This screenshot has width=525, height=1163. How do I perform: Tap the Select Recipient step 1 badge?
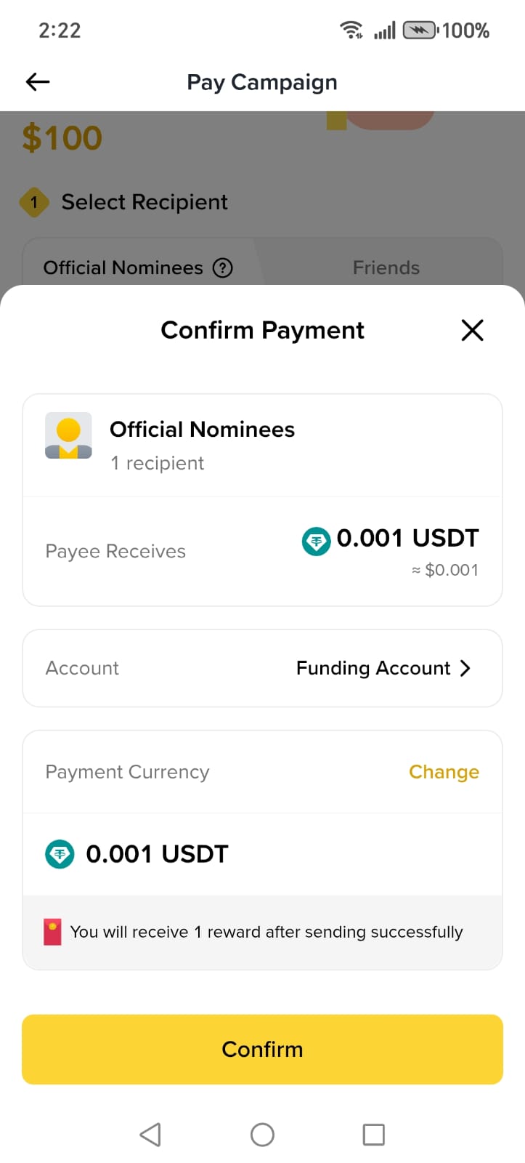click(x=34, y=202)
